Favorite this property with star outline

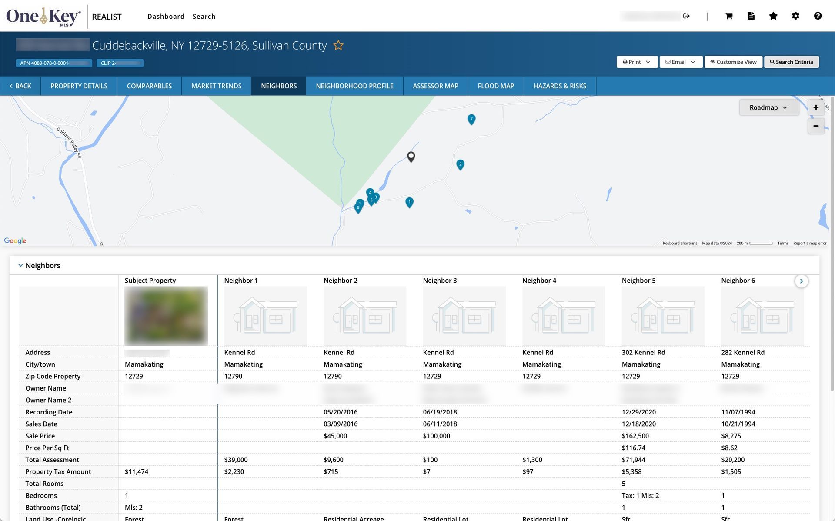tap(338, 45)
